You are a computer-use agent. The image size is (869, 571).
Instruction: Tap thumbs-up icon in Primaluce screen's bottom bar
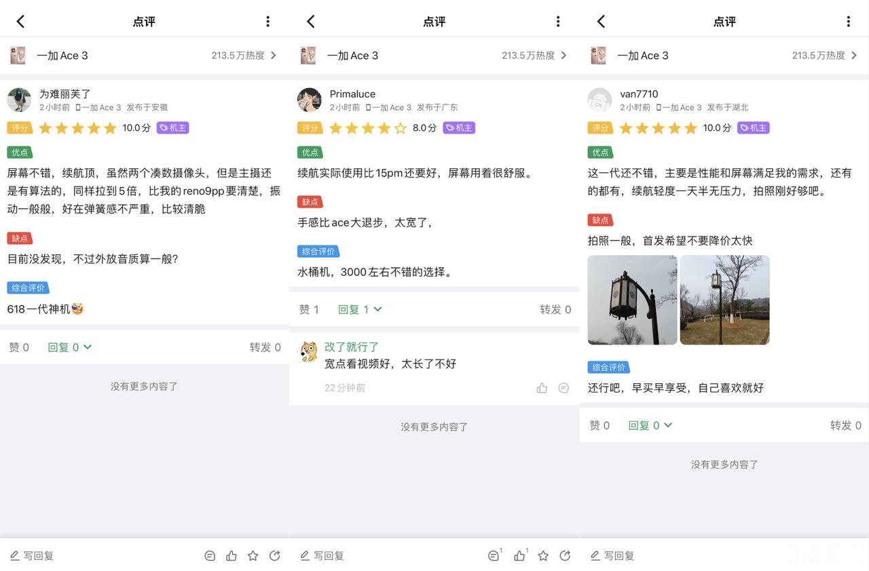tap(520, 555)
